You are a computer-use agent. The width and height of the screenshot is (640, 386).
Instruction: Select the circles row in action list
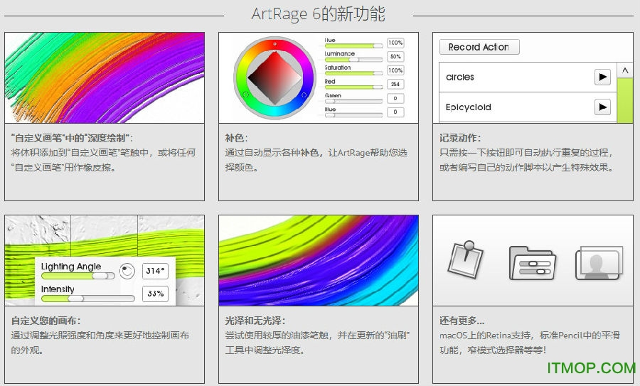click(x=528, y=77)
